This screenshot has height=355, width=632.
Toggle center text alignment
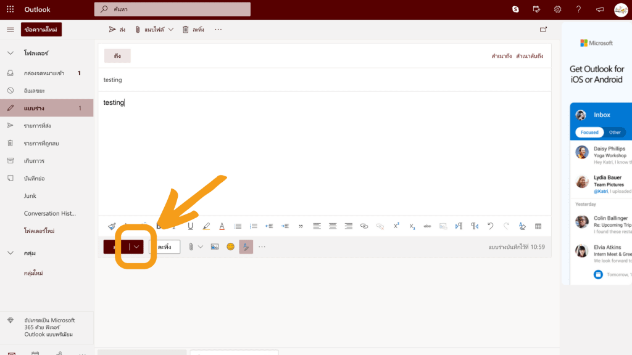(x=333, y=226)
